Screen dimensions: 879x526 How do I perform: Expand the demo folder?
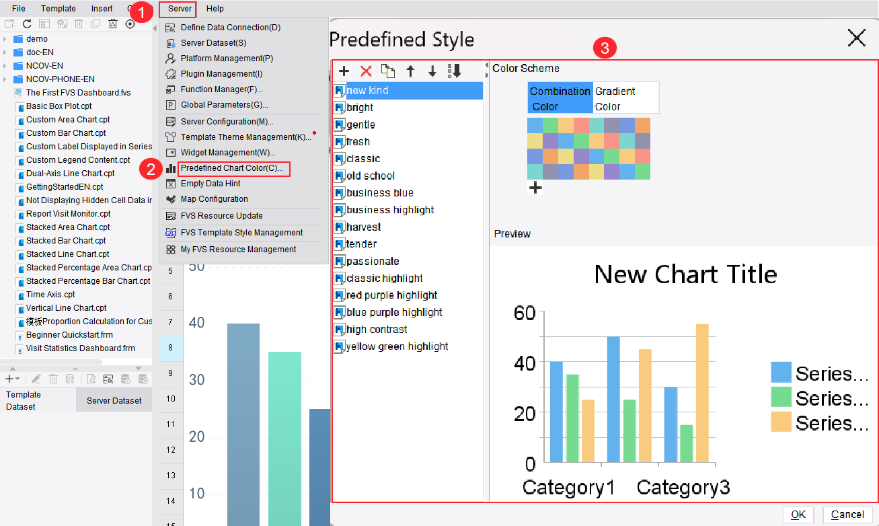coord(5,38)
